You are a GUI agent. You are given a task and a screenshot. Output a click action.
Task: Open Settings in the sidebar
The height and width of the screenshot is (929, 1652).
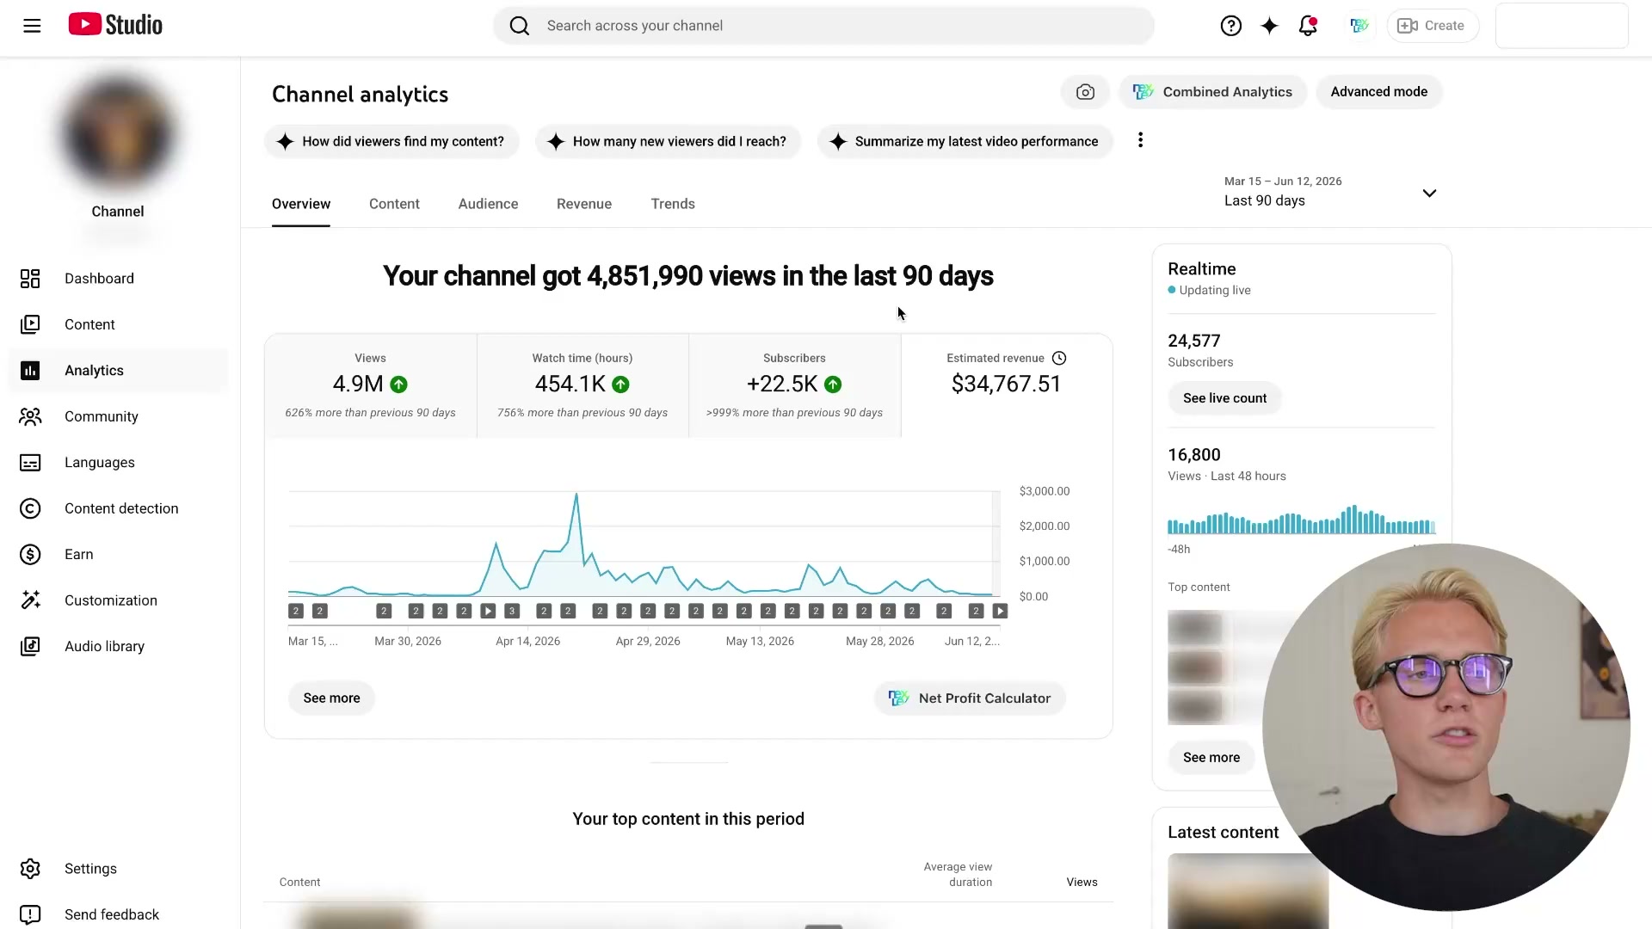(118, 869)
